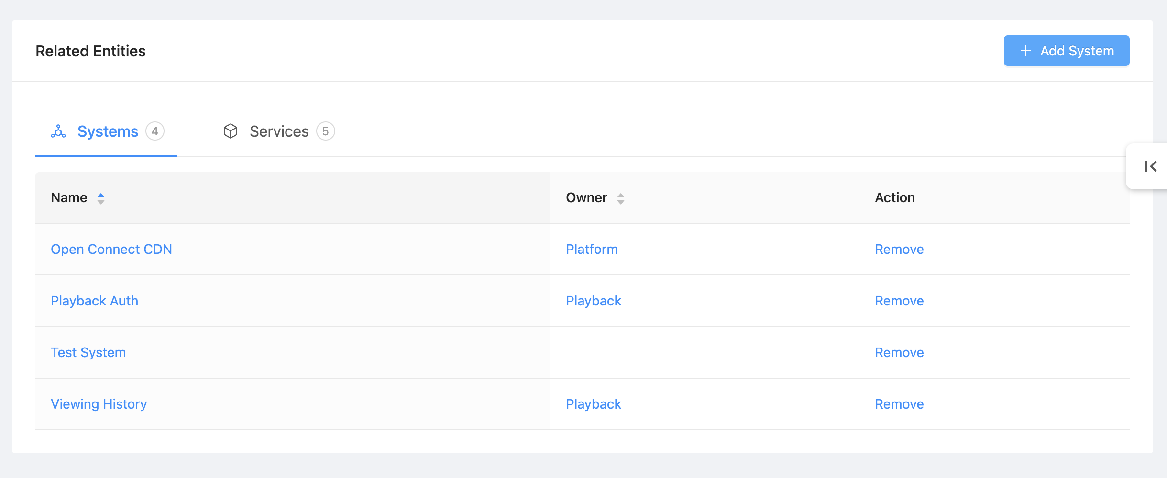Click the Owner column header
This screenshot has width=1167, height=478.
pos(705,198)
